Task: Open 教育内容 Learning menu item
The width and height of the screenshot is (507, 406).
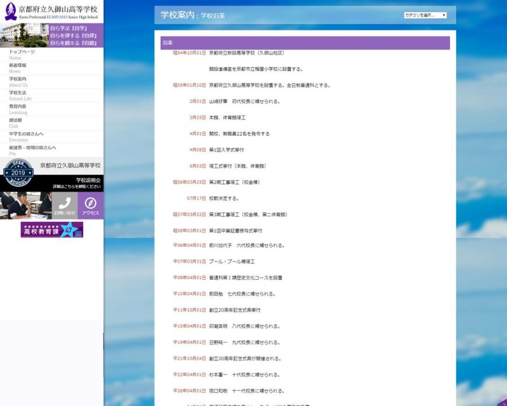Action: pos(18,109)
